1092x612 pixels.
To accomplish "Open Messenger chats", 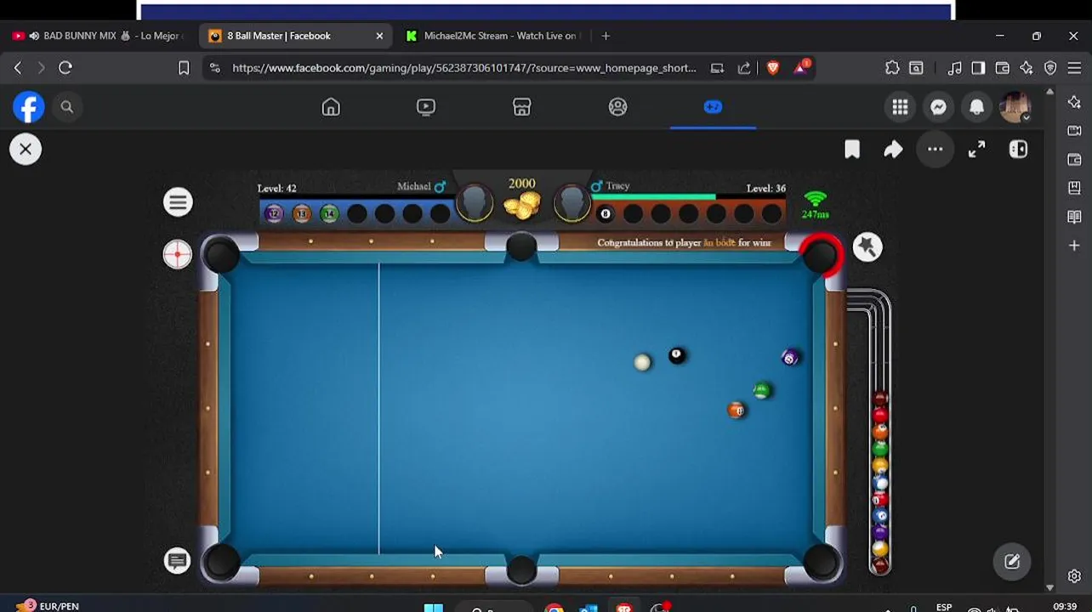I will [938, 107].
